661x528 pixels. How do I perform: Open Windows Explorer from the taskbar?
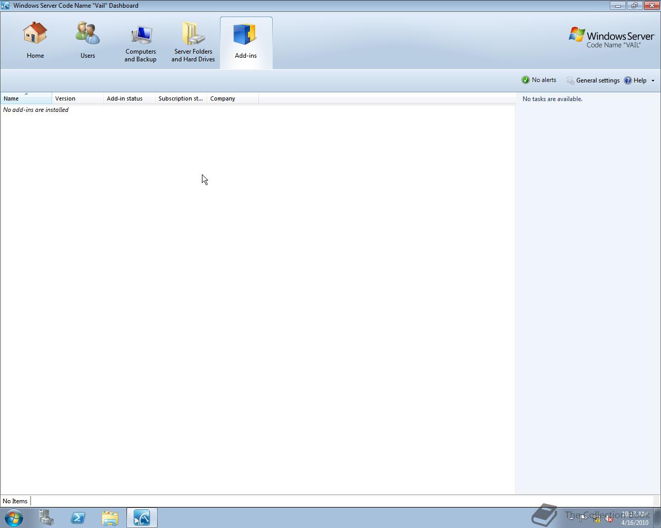click(x=110, y=518)
